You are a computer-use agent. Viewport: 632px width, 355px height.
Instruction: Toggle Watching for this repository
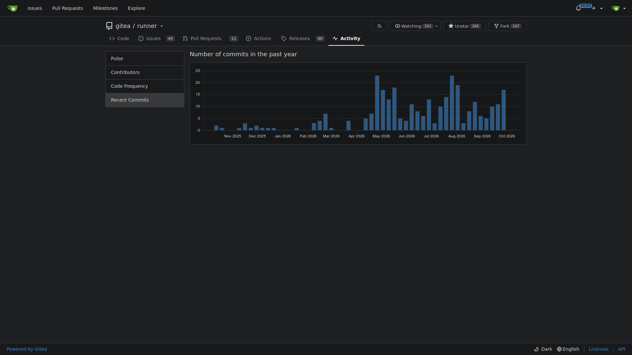pyautogui.click(x=411, y=26)
